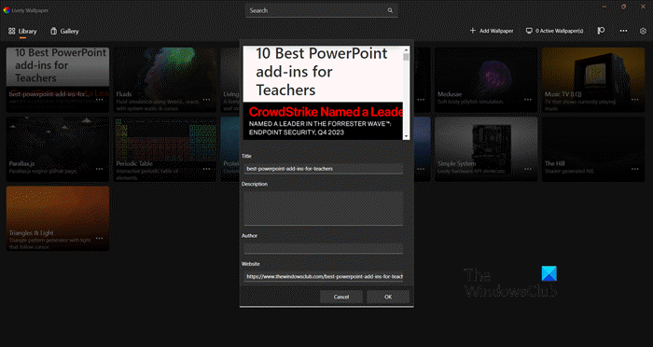The width and height of the screenshot is (653, 347).
Task: Click the Author input field
Action: point(324,248)
